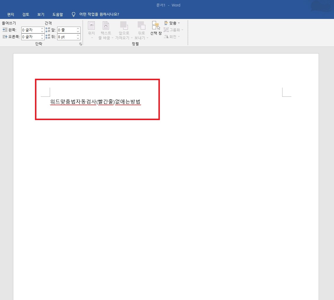Select the 도움말 tab
Screen dimensions: 334x300
click(x=58, y=14)
